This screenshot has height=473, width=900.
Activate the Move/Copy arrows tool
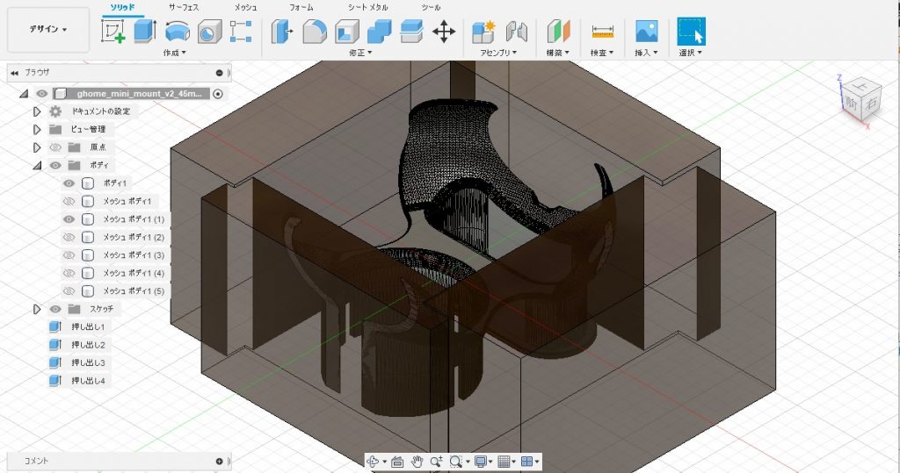click(444, 32)
